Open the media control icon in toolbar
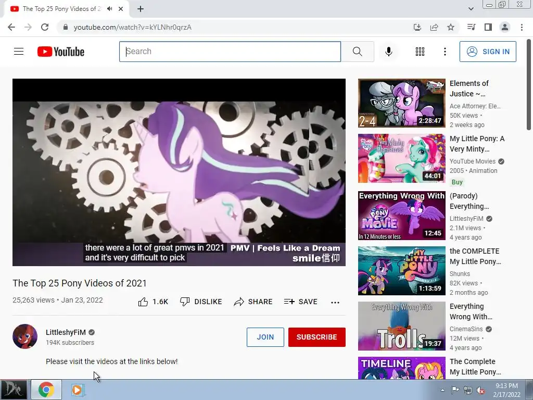 471,27
